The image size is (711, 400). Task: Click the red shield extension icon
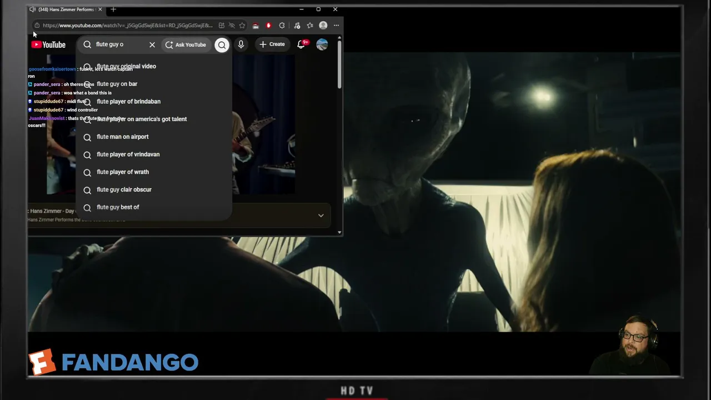coord(269,26)
